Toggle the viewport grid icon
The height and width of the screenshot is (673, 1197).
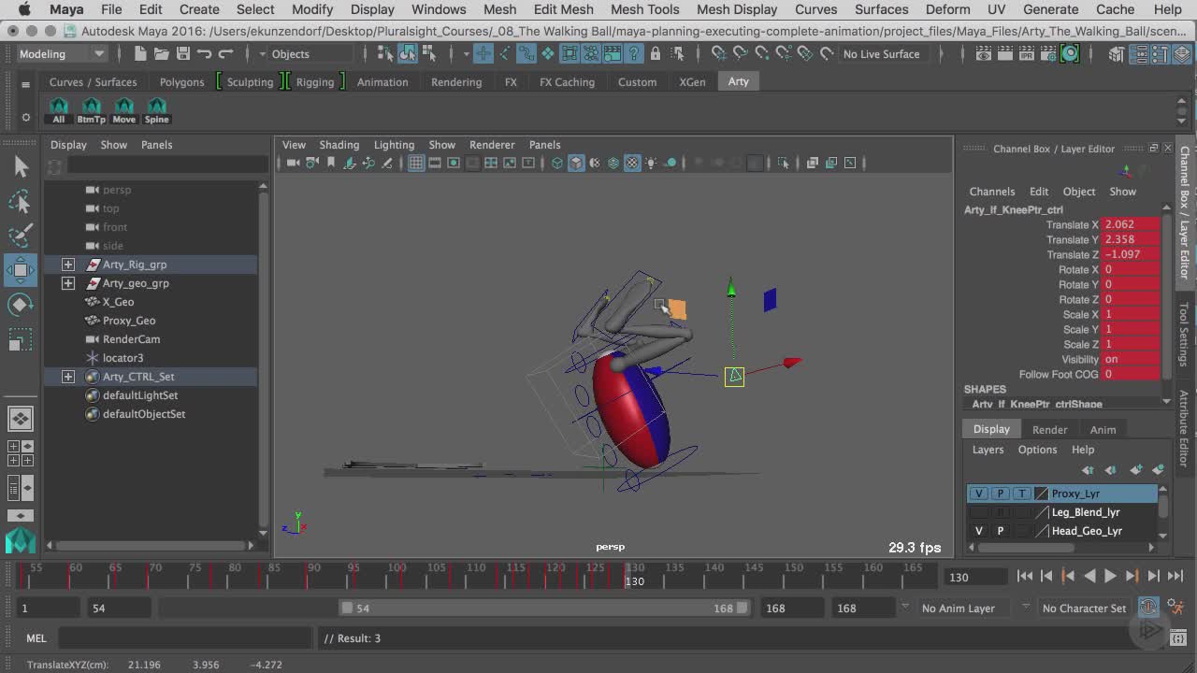[416, 163]
